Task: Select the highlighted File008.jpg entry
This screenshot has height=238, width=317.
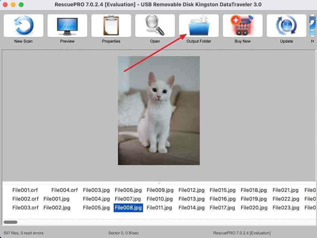Action: pyautogui.click(x=128, y=208)
